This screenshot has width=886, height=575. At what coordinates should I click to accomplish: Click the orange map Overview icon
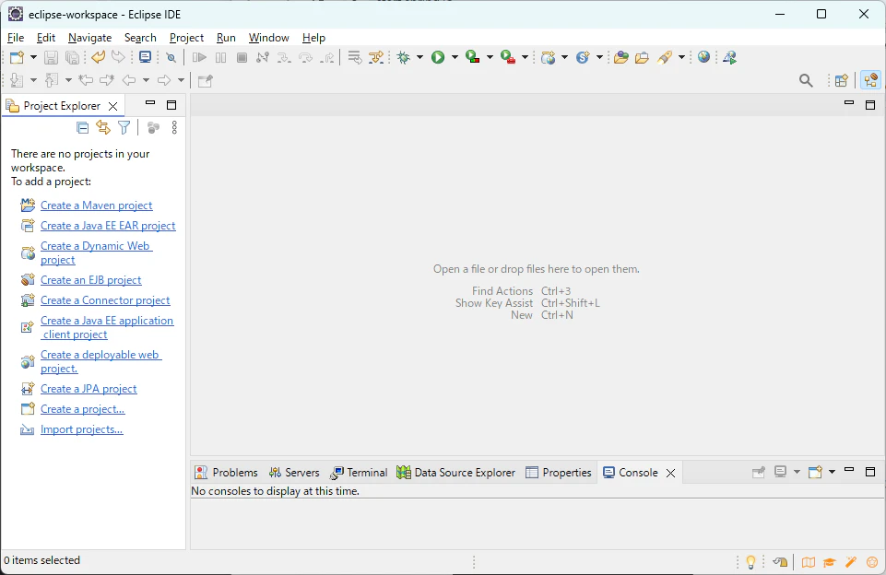[x=809, y=562]
